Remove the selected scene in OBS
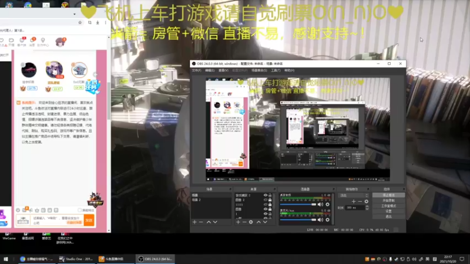Screen dimensions: 470x264 click(x=201, y=222)
